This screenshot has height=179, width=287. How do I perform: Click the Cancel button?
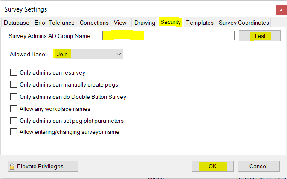click(258, 166)
